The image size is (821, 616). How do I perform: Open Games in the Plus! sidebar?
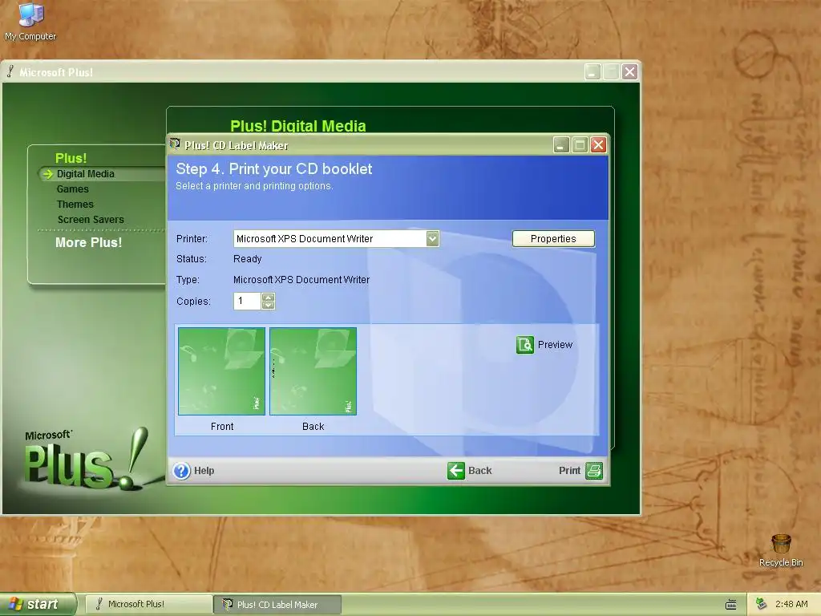(73, 189)
